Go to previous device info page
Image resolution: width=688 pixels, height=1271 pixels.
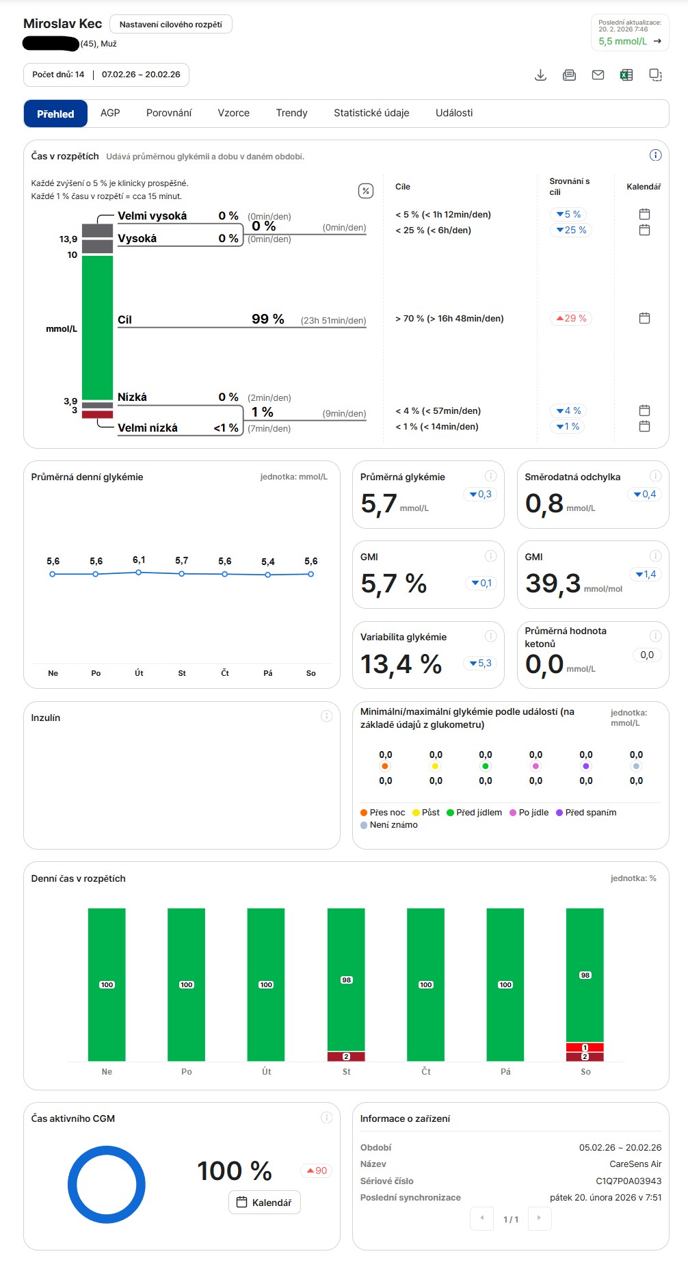[481, 1218]
